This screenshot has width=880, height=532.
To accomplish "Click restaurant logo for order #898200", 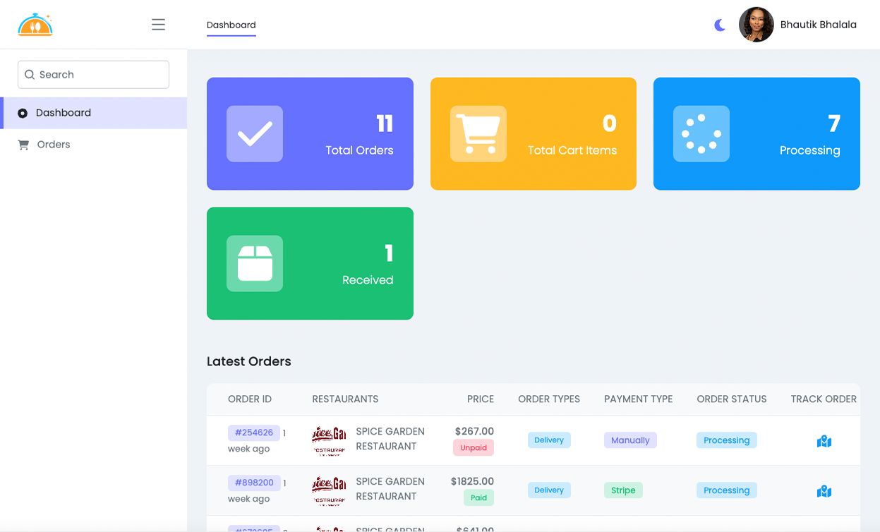I will (x=329, y=490).
